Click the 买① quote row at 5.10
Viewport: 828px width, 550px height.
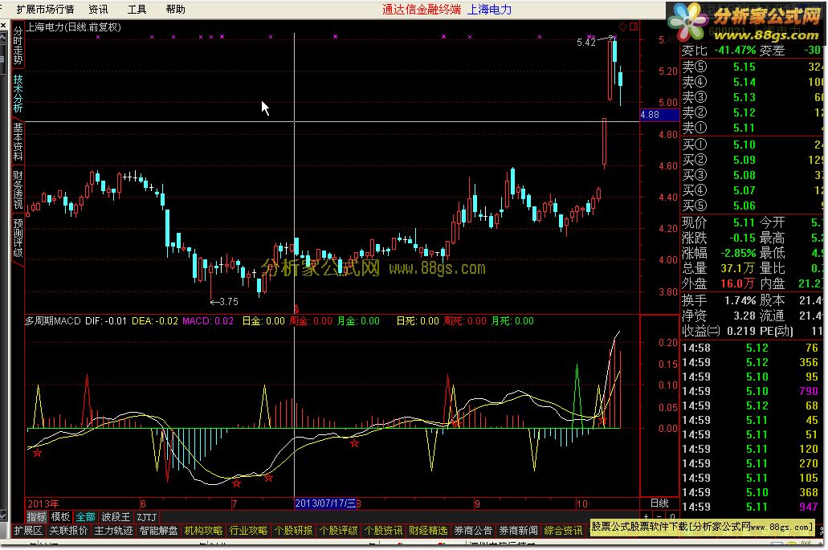click(x=752, y=144)
